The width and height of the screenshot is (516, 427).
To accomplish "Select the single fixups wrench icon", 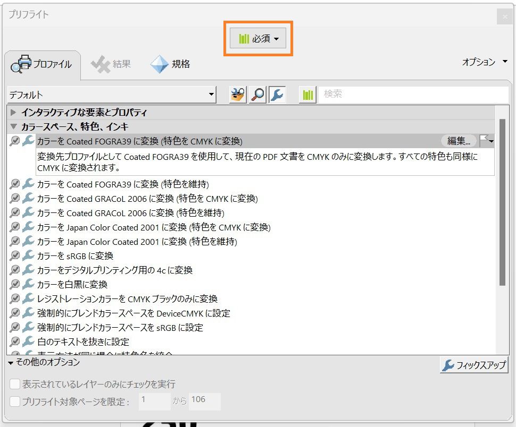I will point(277,95).
